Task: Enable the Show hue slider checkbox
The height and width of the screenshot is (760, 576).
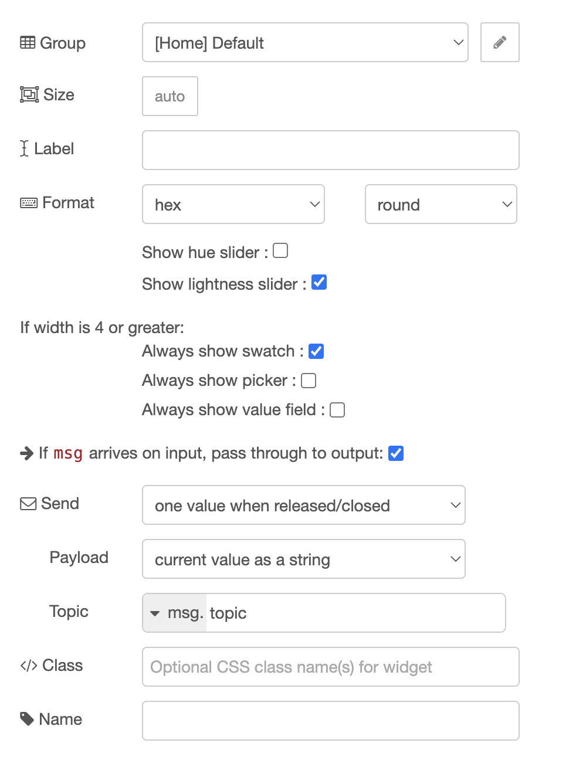Action: click(280, 250)
